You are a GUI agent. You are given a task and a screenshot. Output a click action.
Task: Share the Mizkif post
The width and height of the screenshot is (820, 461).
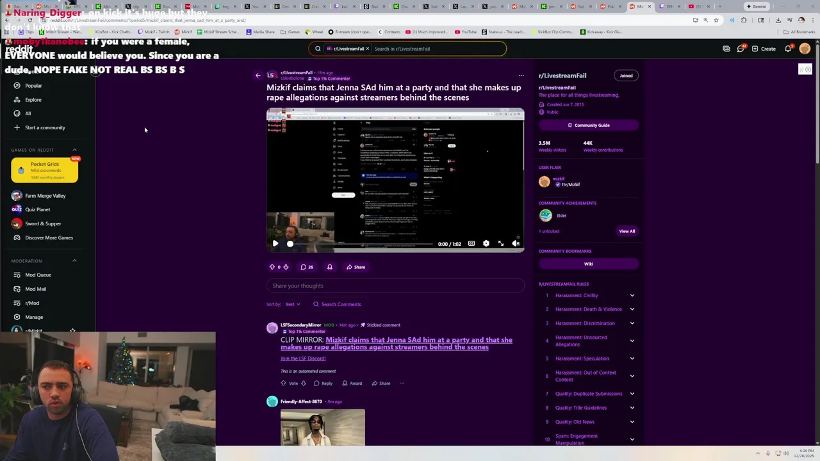click(x=356, y=267)
